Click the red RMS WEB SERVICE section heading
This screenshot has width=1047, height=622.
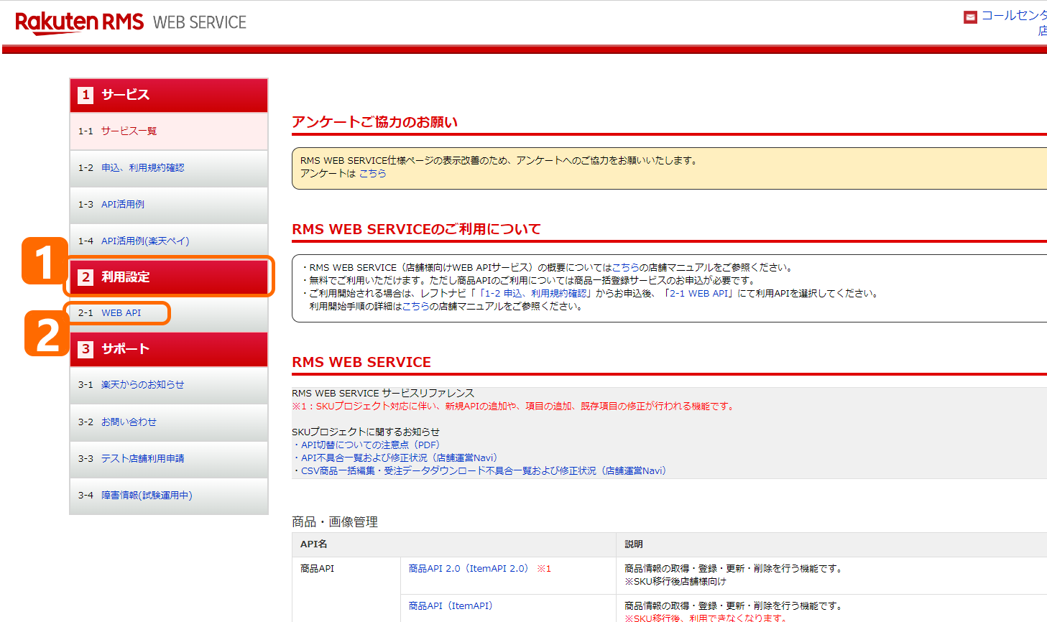click(x=361, y=363)
